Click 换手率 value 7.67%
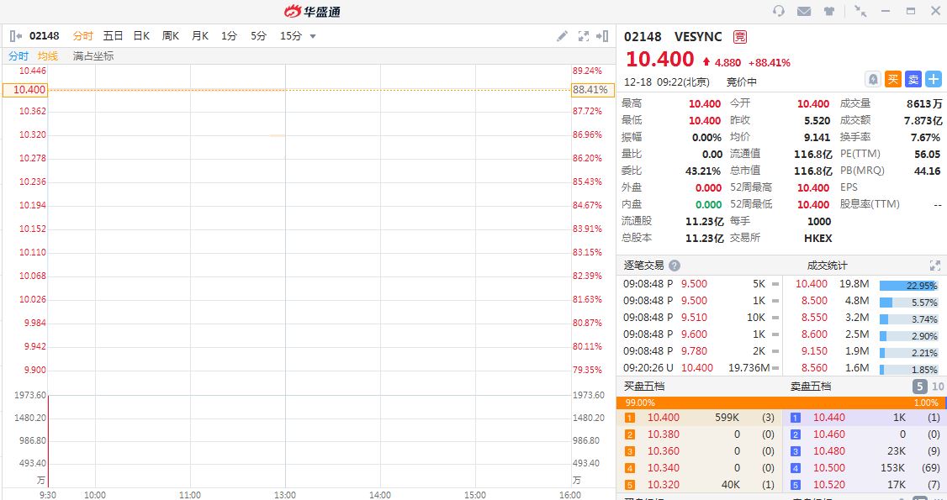 coord(925,138)
